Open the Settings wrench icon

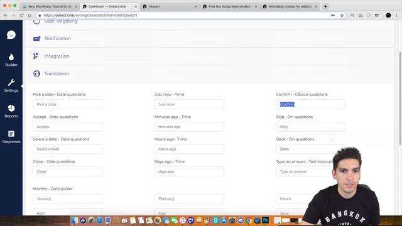pyautogui.click(x=11, y=82)
